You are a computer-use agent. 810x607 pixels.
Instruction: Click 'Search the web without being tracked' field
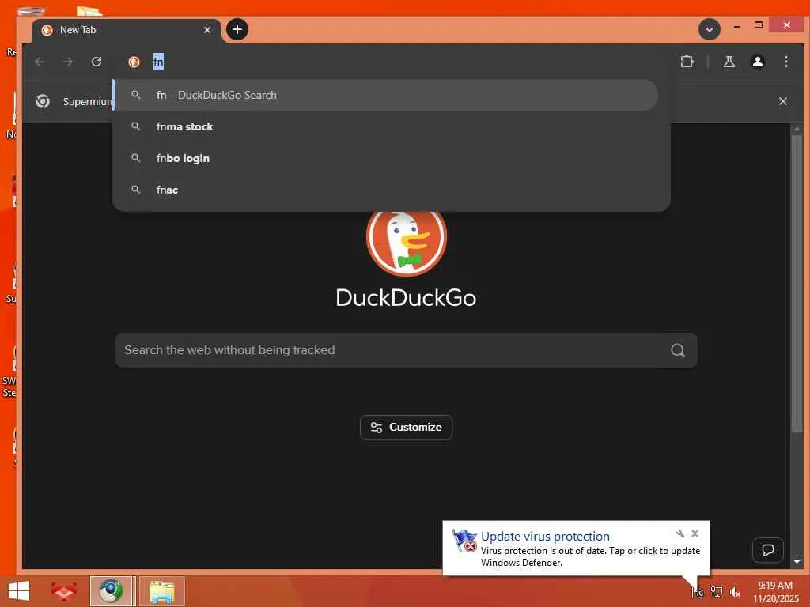click(x=406, y=350)
